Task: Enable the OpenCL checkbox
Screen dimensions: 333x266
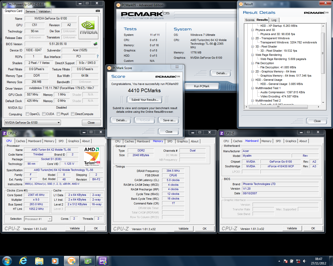Action: (27, 114)
